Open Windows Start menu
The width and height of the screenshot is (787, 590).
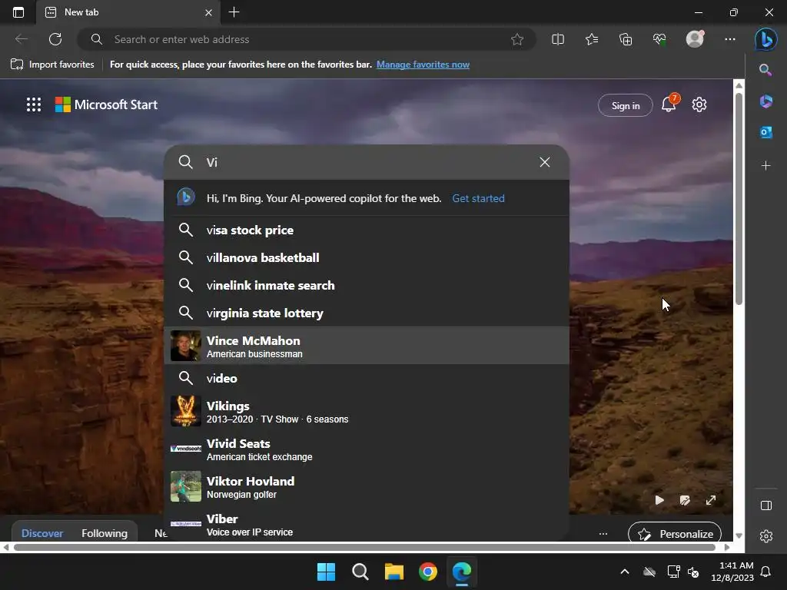(x=326, y=572)
